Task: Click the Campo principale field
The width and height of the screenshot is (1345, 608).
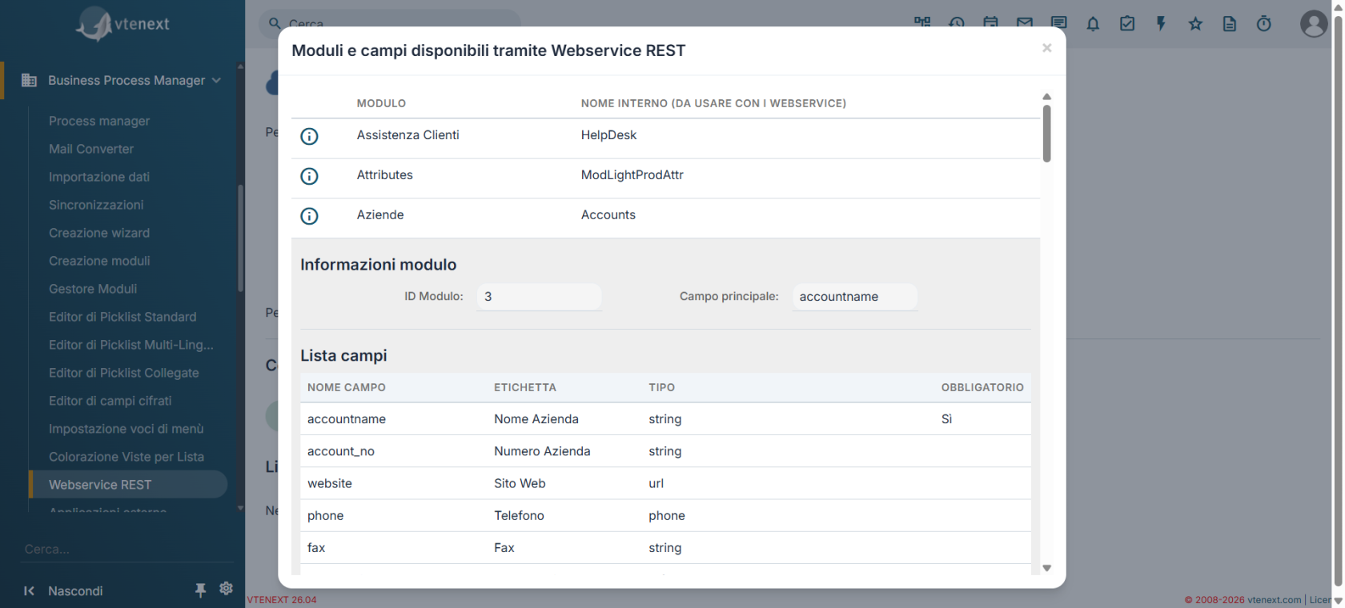Action: pos(855,297)
